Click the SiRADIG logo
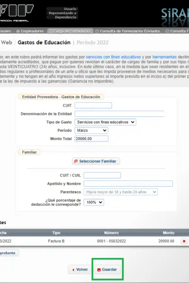Image resolution: width=189 pixels, height=283 pixels. click(175, 18)
